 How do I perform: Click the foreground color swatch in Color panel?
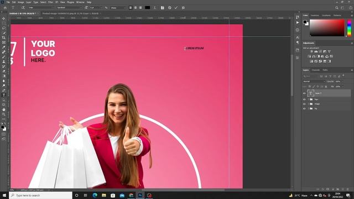click(x=305, y=22)
